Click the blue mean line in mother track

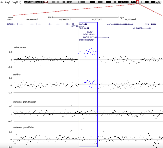[89, 83]
